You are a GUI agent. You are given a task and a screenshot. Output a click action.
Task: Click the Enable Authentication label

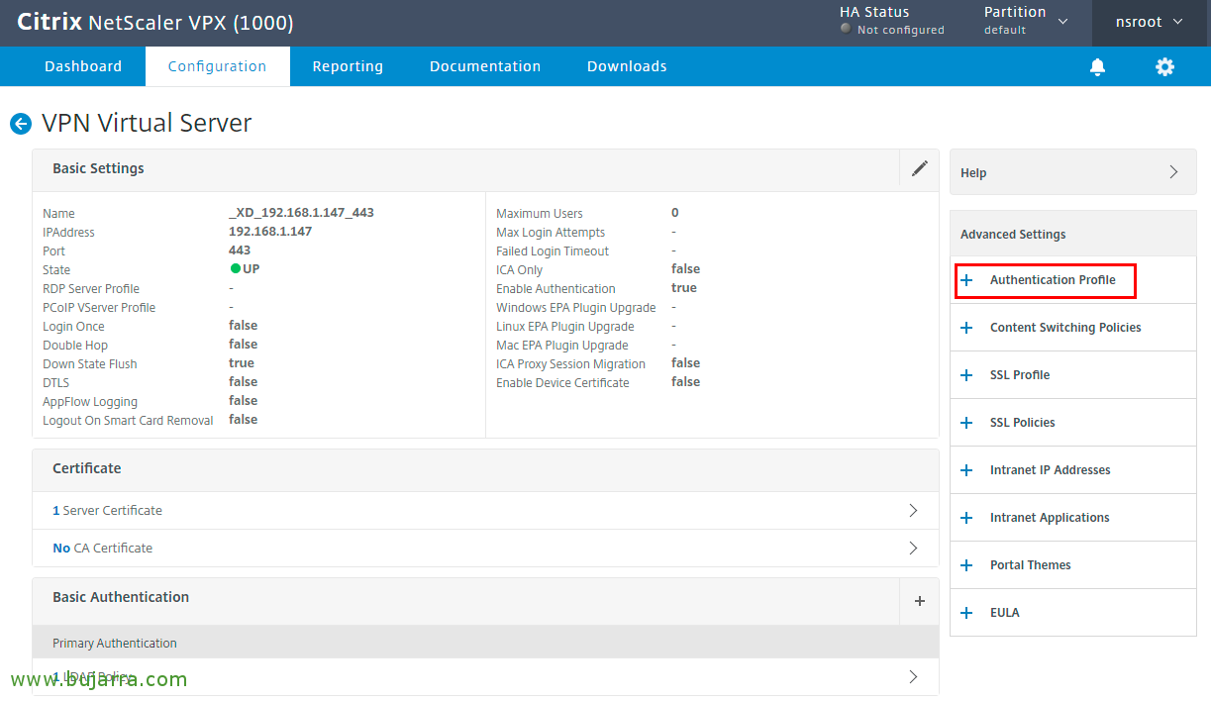pos(555,289)
